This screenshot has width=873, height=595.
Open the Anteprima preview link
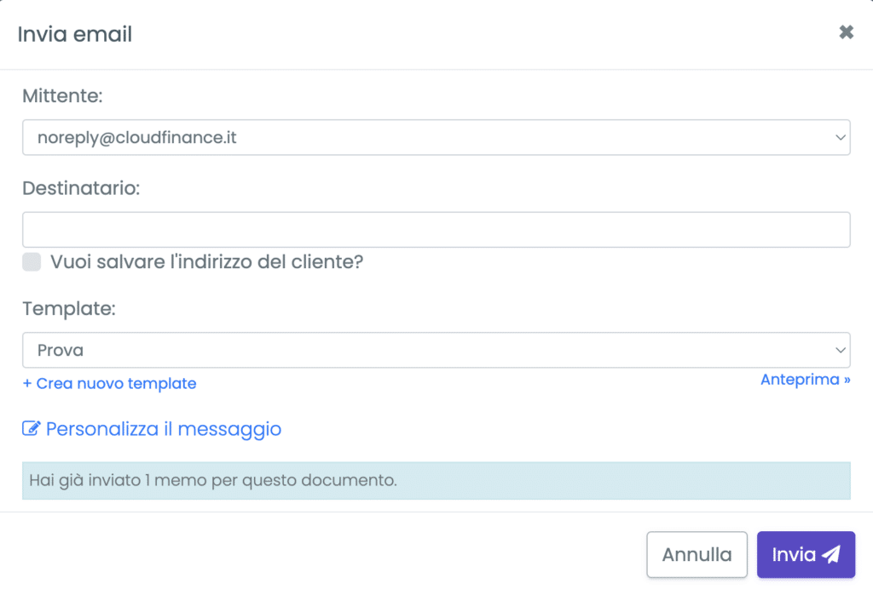(805, 380)
